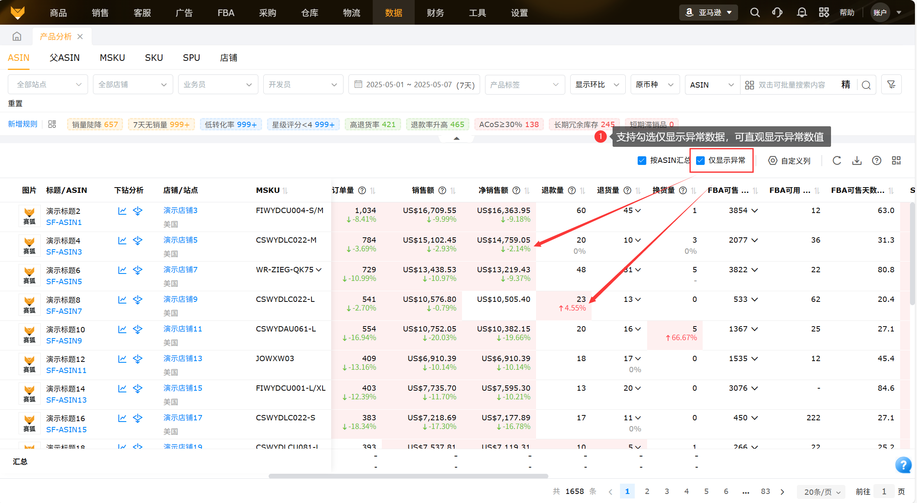Click the download export icon

(857, 160)
